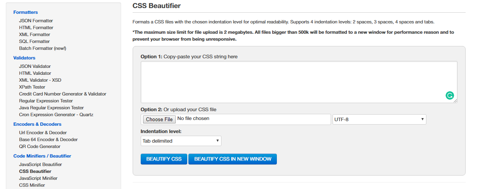Image resolution: width=481 pixels, height=189 pixels.
Task: Select Batch Formatter (new!) in sidebar
Action: (43, 48)
